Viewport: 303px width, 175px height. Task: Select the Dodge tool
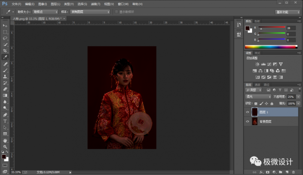click(x=5, y=108)
